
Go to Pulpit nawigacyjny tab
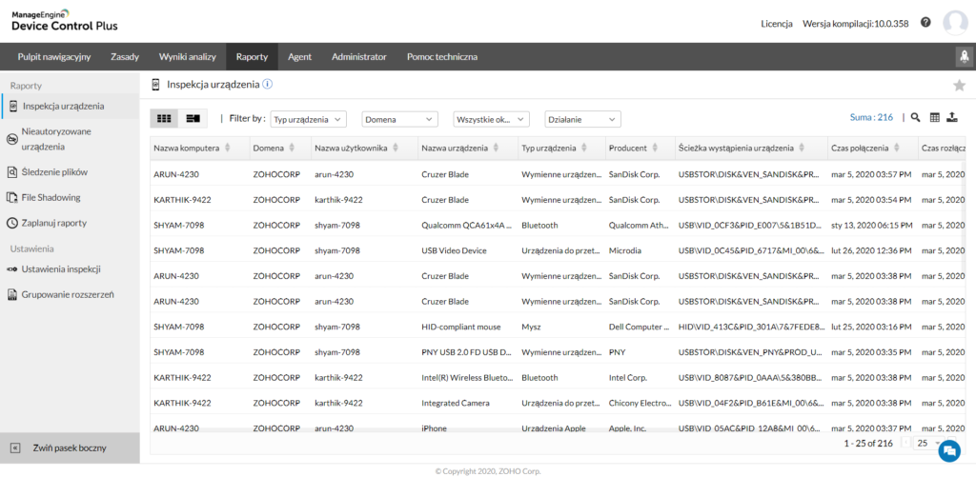pos(54,57)
